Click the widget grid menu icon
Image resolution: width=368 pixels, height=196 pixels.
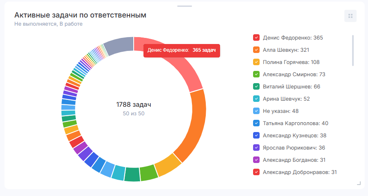tap(350, 16)
